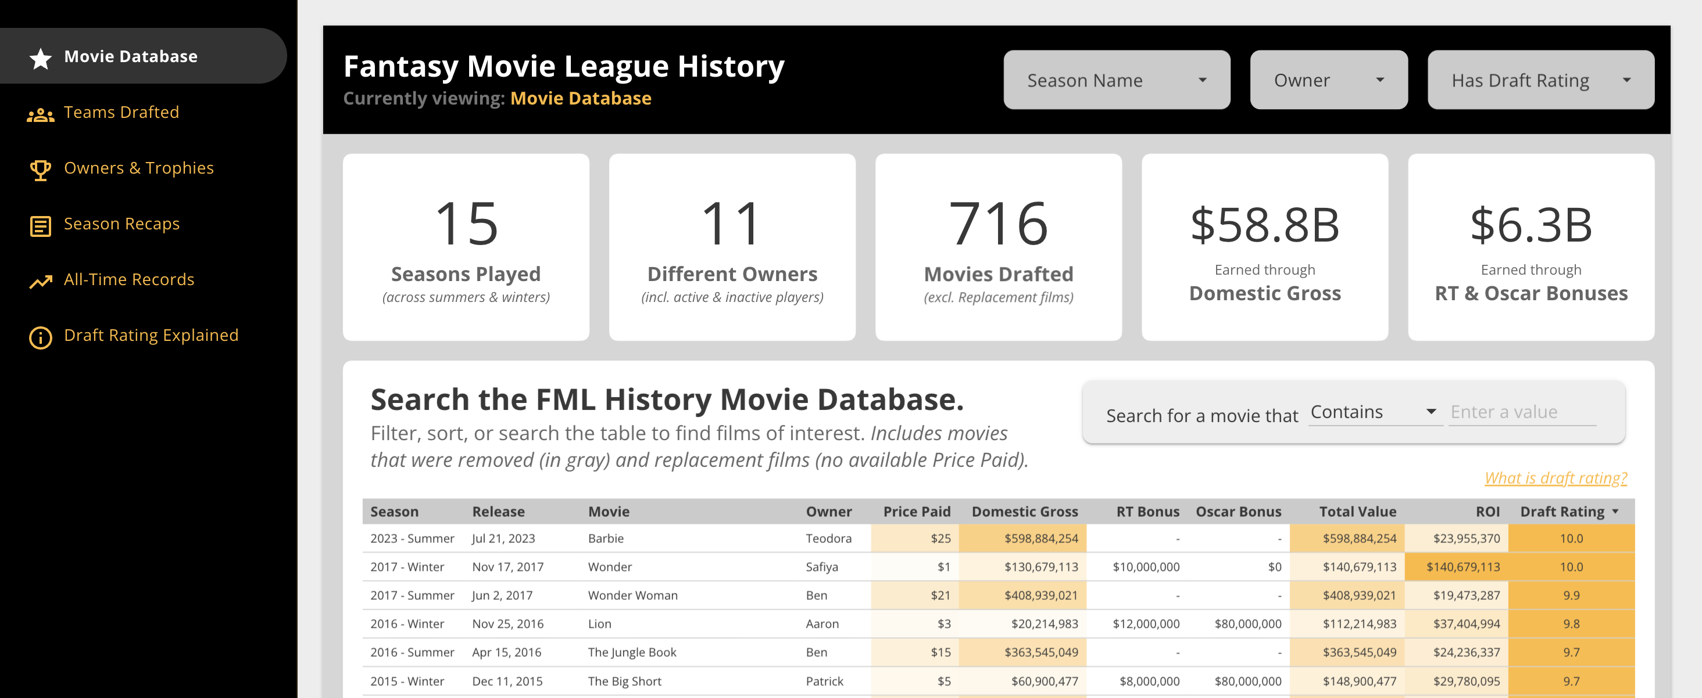This screenshot has width=1702, height=698.
Task: Select The Big Short cell
Action: coord(624,681)
